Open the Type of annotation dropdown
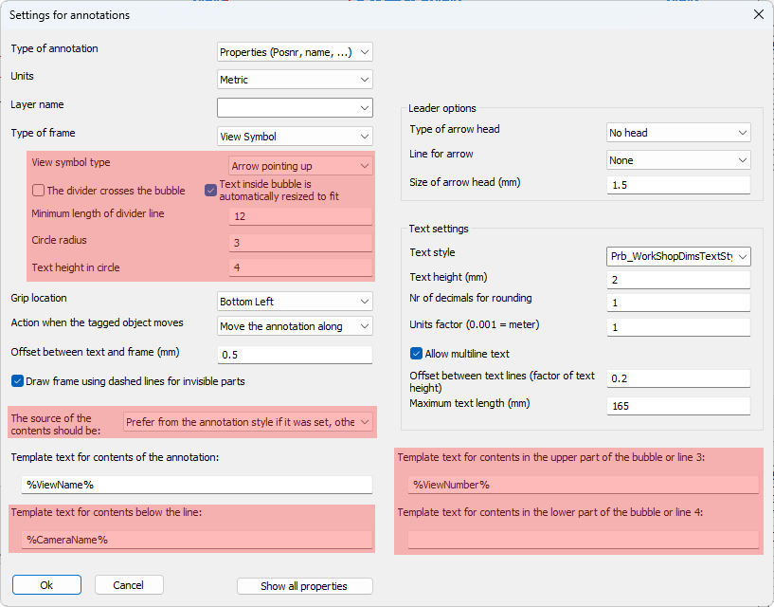 point(295,52)
